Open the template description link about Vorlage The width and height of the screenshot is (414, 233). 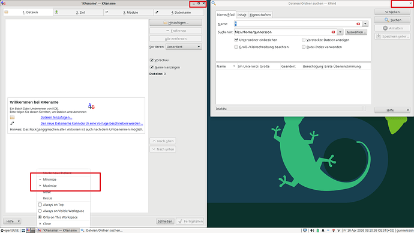(92, 123)
